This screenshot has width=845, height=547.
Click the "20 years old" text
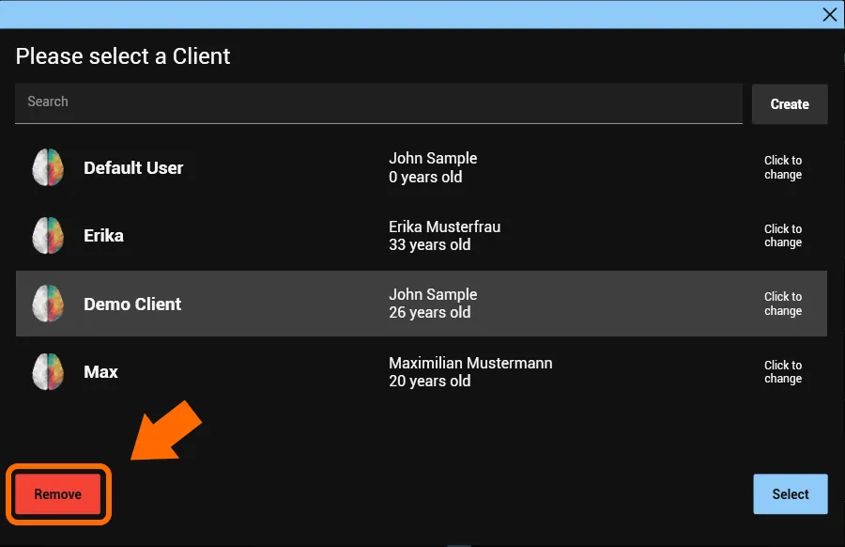[x=429, y=381]
